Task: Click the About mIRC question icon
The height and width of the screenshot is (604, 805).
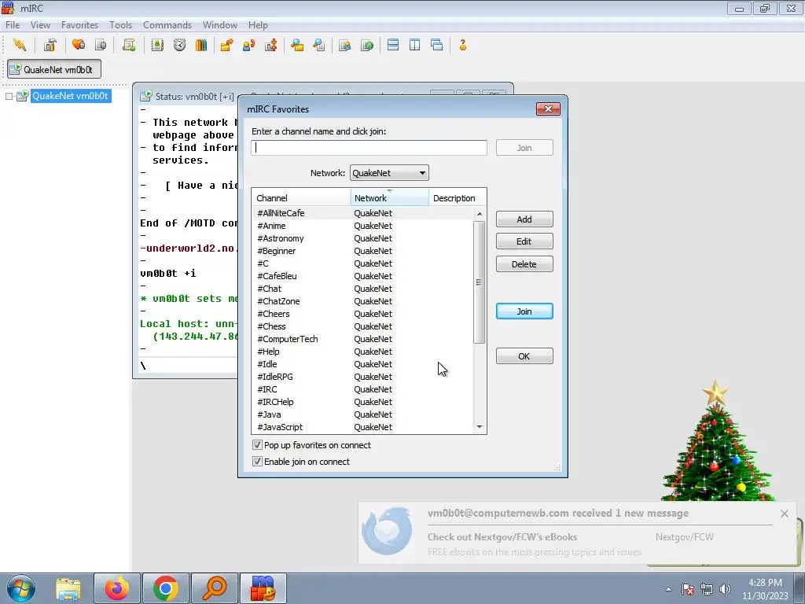Action: point(462,45)
